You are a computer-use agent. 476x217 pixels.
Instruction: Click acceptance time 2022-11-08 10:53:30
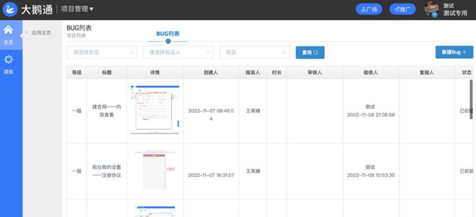(x=371, y=175)
